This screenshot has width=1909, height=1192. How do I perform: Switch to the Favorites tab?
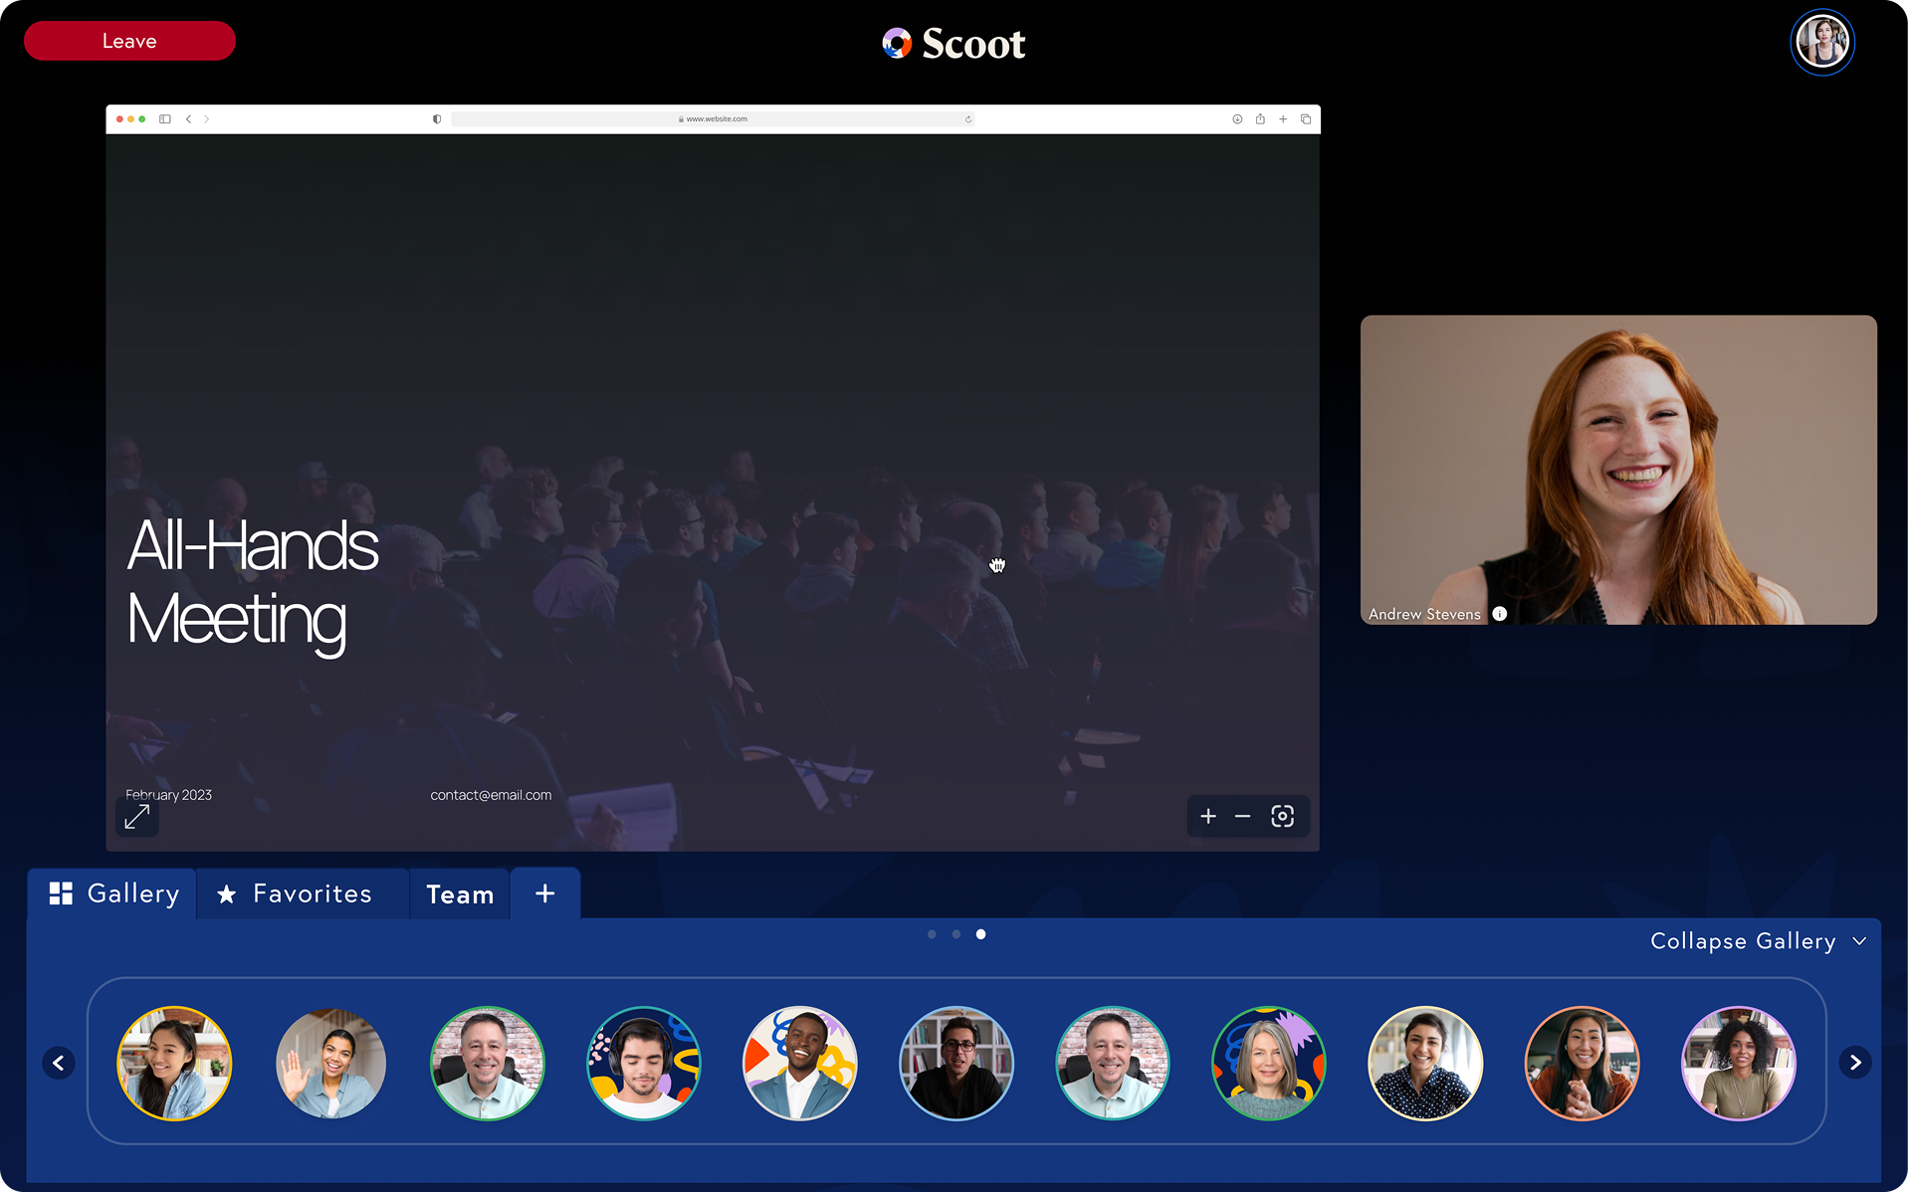(x=295, y=894)
